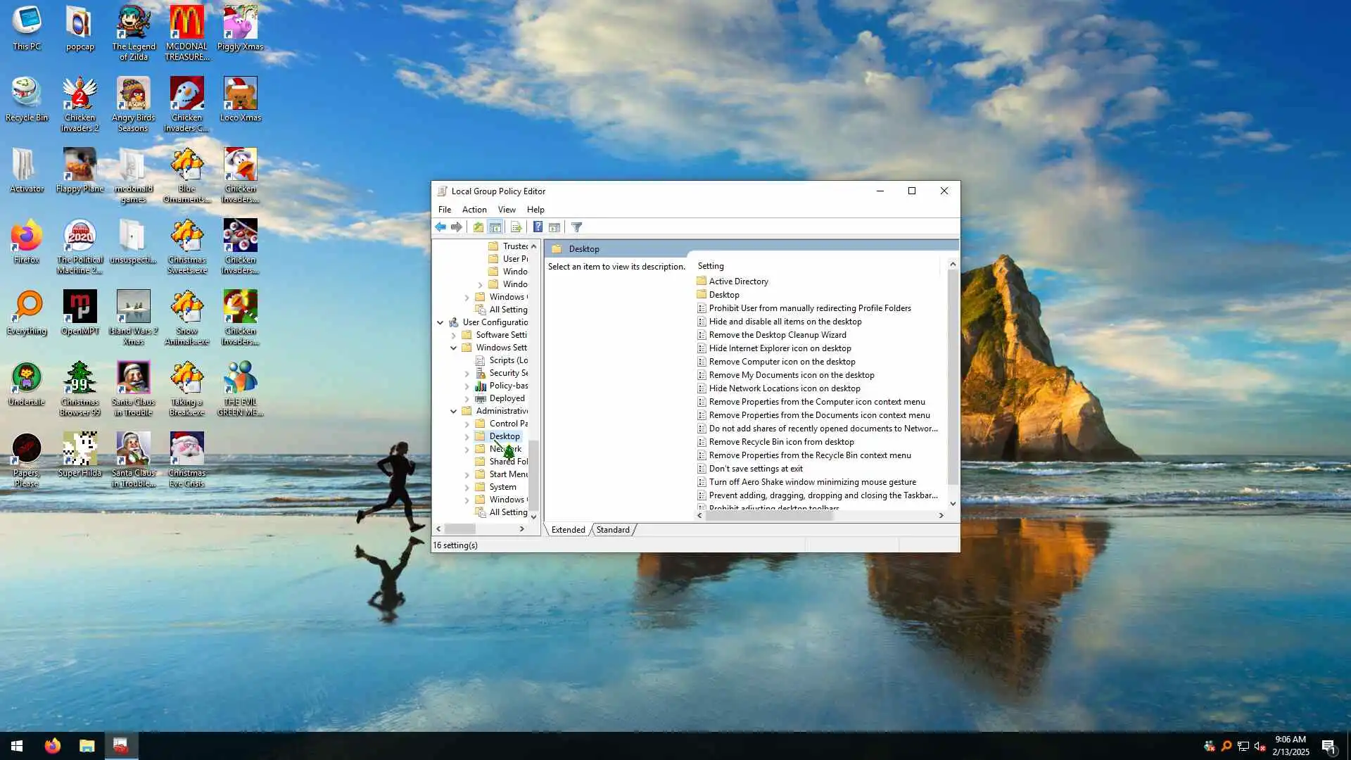Click the Export List toolbar icon
This screenshot has width=1351, height=760.
tap(516, 227)
